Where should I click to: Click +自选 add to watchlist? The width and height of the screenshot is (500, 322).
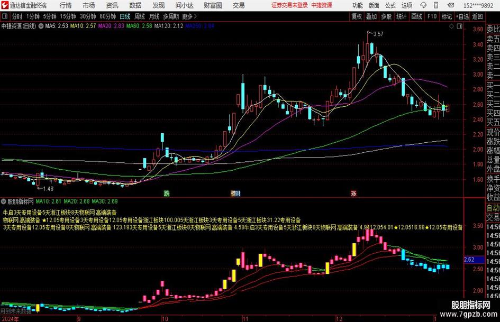pos(462,16)
